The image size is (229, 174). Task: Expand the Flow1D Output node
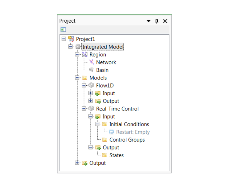tap(91, 101)
